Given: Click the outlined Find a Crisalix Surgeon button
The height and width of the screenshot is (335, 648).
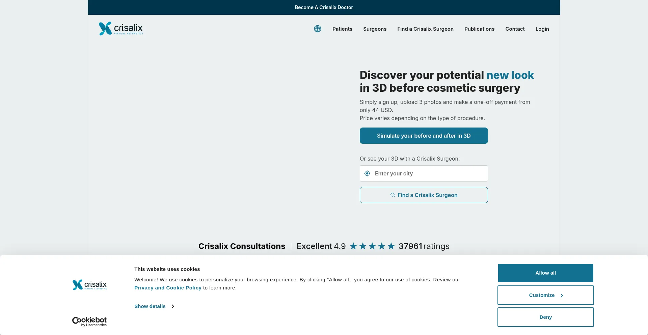Looking at the screenshot, I should 424,195.
